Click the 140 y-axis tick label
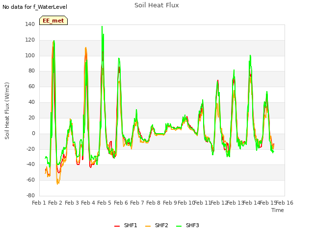The width and height of the screenshot is (314, 235). pyautogui.click(x=30, y=24)
